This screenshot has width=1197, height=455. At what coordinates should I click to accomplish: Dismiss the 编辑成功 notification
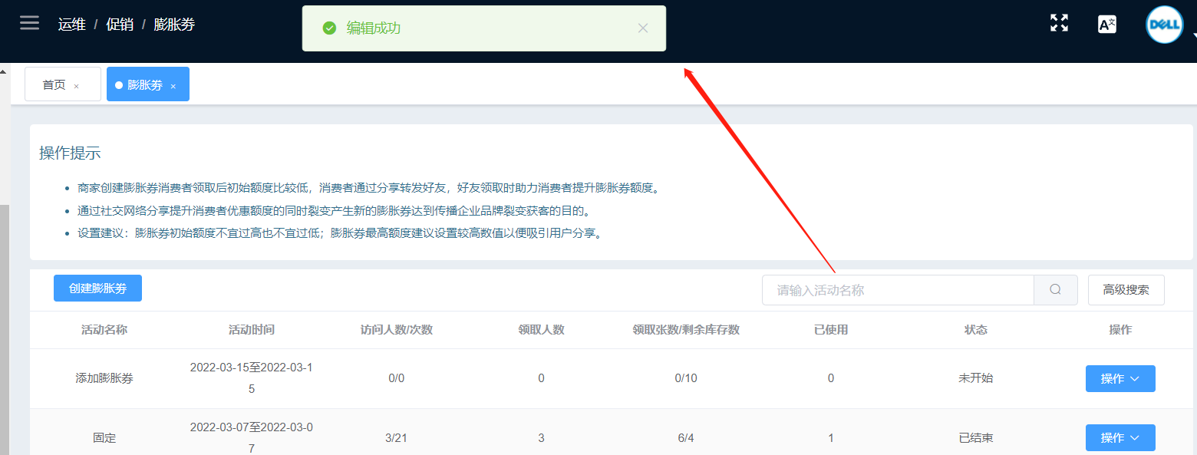(643, 28)
